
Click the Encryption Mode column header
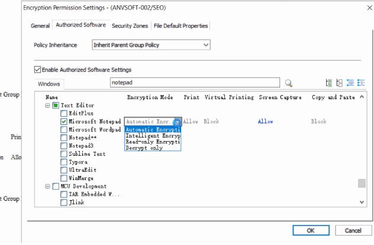150,97
